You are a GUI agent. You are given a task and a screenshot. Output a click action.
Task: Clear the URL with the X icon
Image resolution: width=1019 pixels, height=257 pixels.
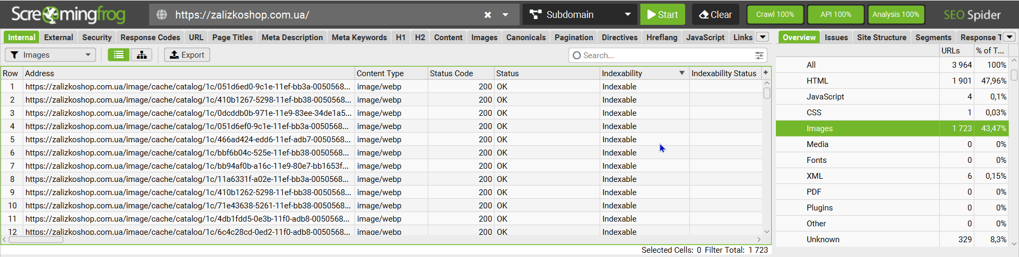coord(488,15)
